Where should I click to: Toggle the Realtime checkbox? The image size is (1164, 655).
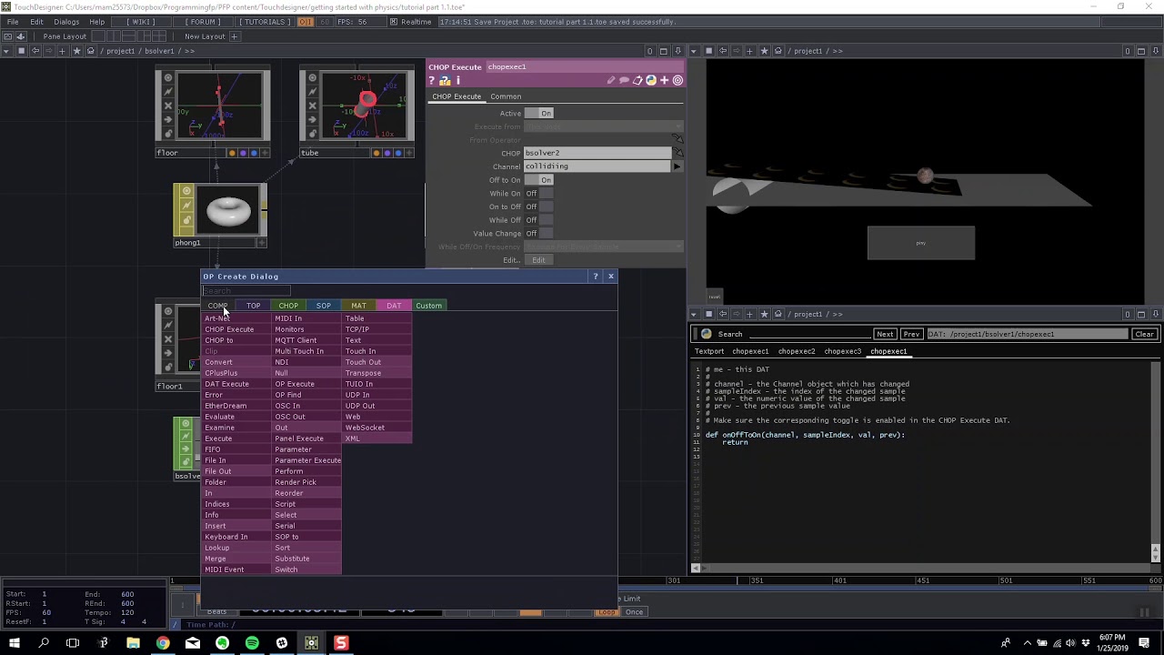pyautogui.click(x=393, y=22)
